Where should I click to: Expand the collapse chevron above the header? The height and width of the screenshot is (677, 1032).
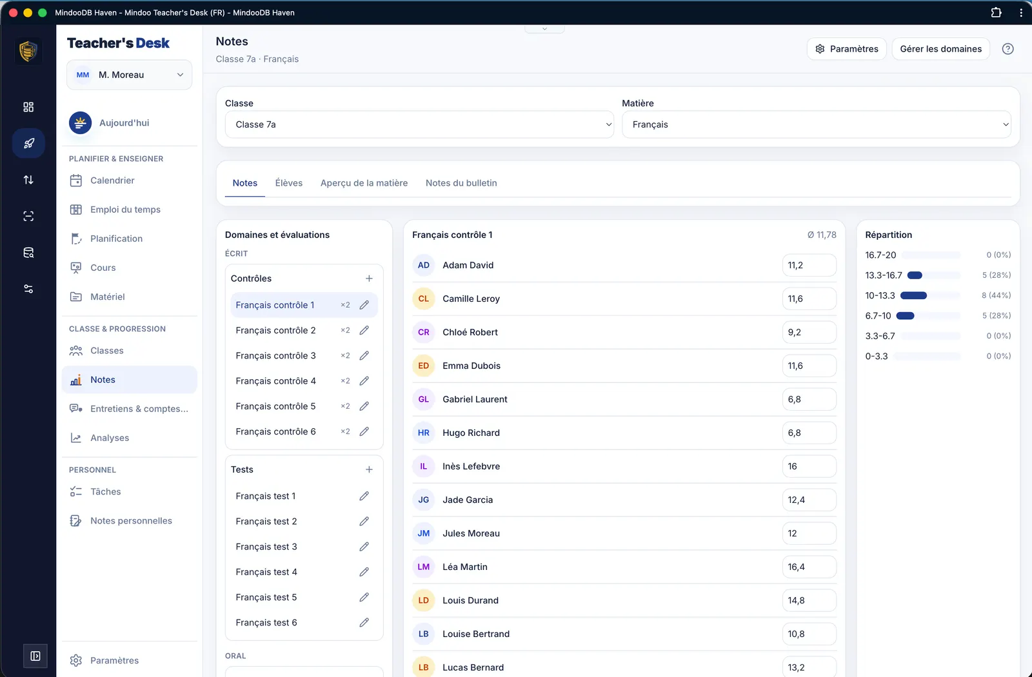544,29
